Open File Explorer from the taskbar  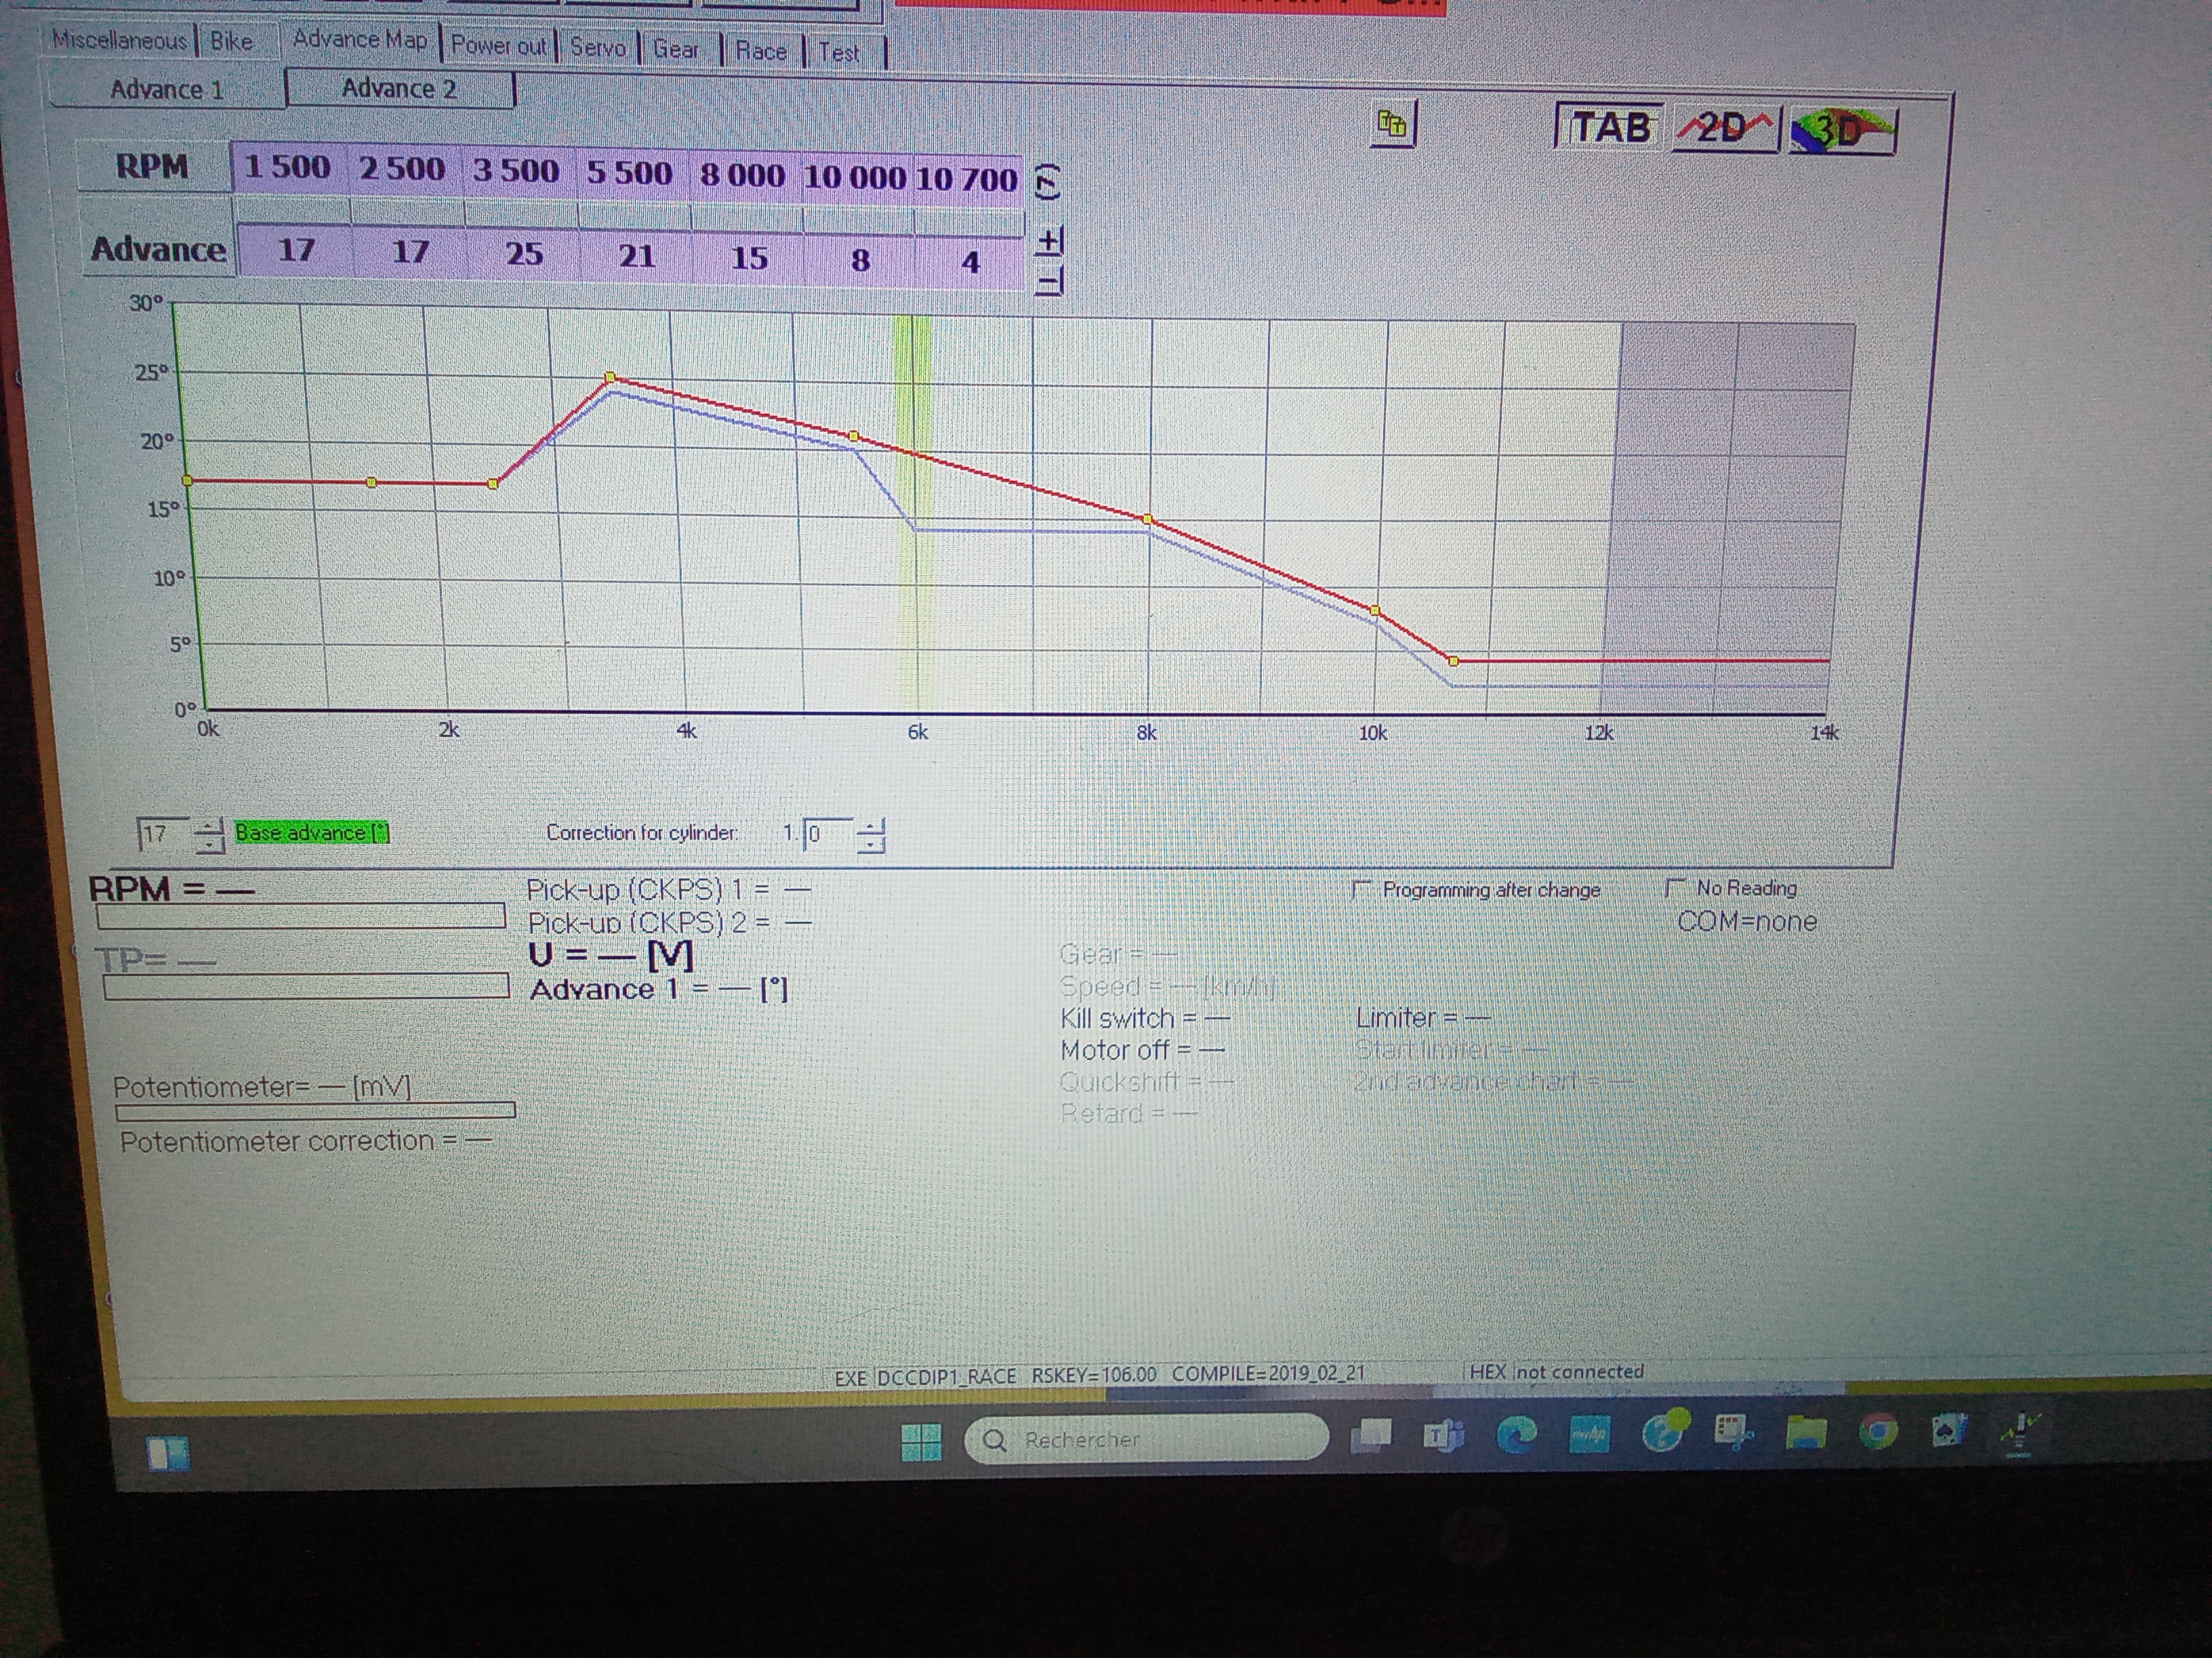click(x=1806, y=1432)
